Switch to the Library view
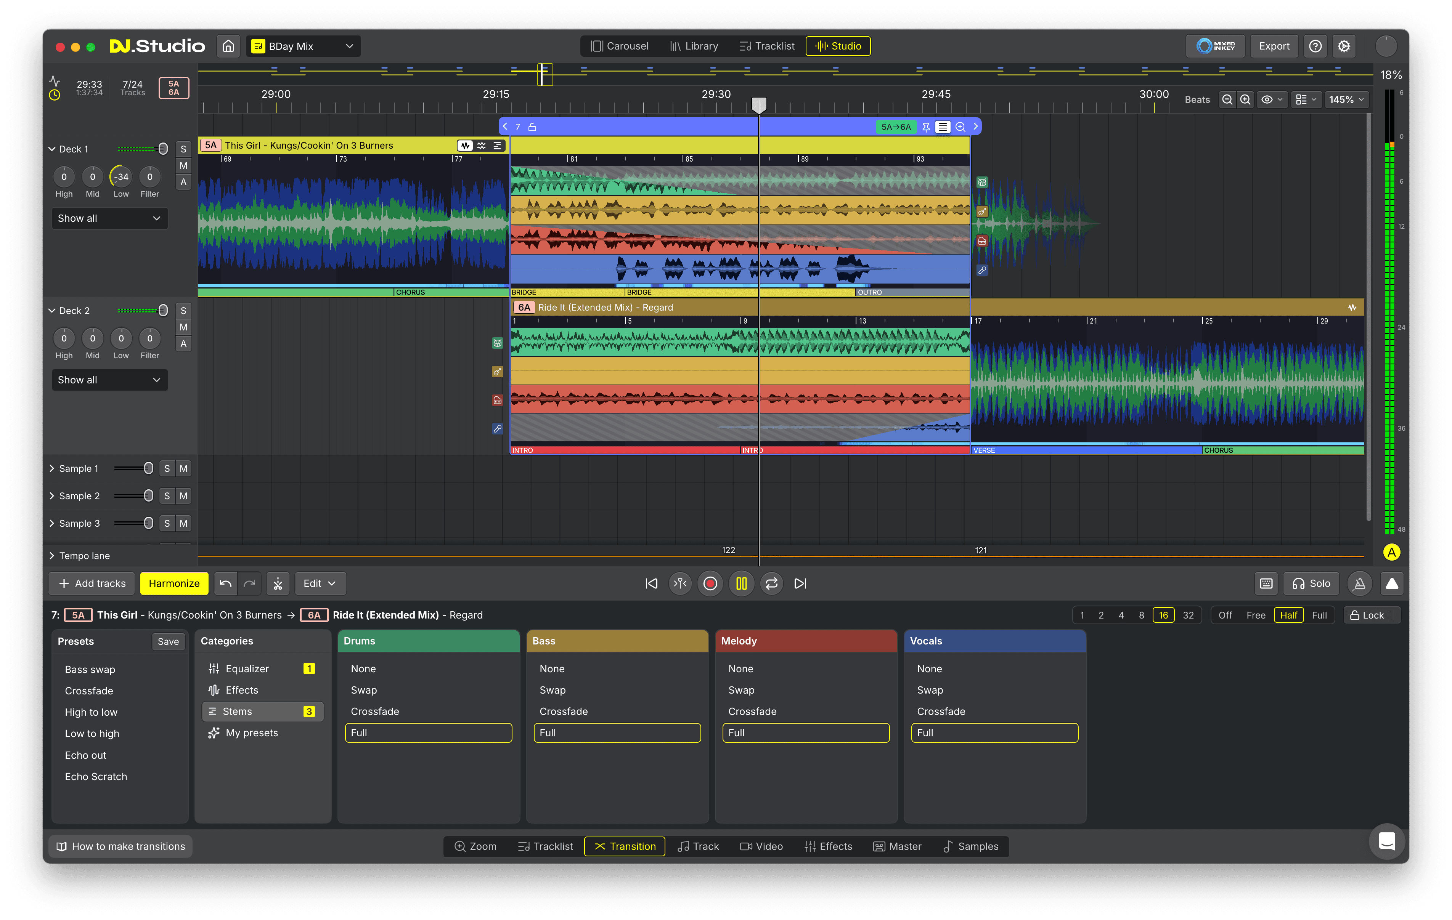The image size is (1452, 920). tap(694, 46)
